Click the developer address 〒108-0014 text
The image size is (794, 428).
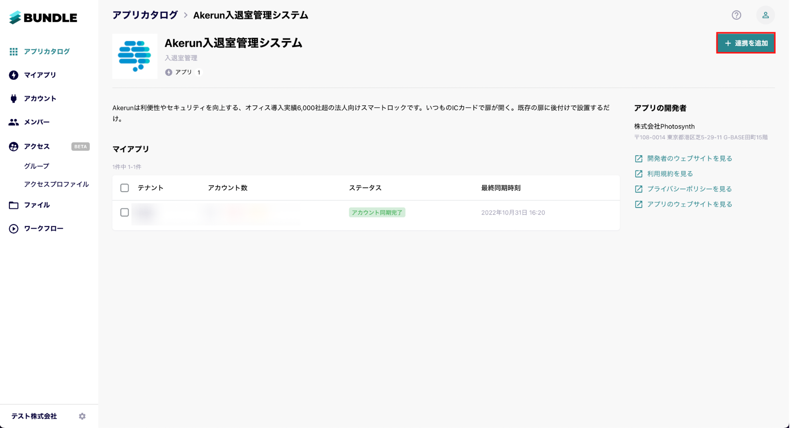(701, 138)
